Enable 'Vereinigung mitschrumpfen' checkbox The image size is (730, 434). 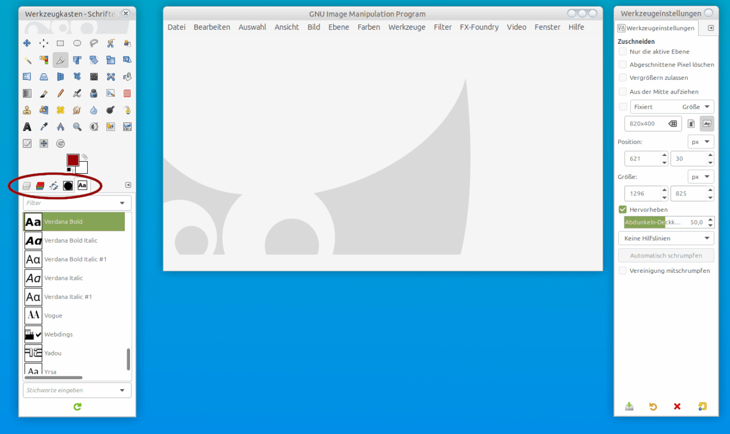pos(623,271)
